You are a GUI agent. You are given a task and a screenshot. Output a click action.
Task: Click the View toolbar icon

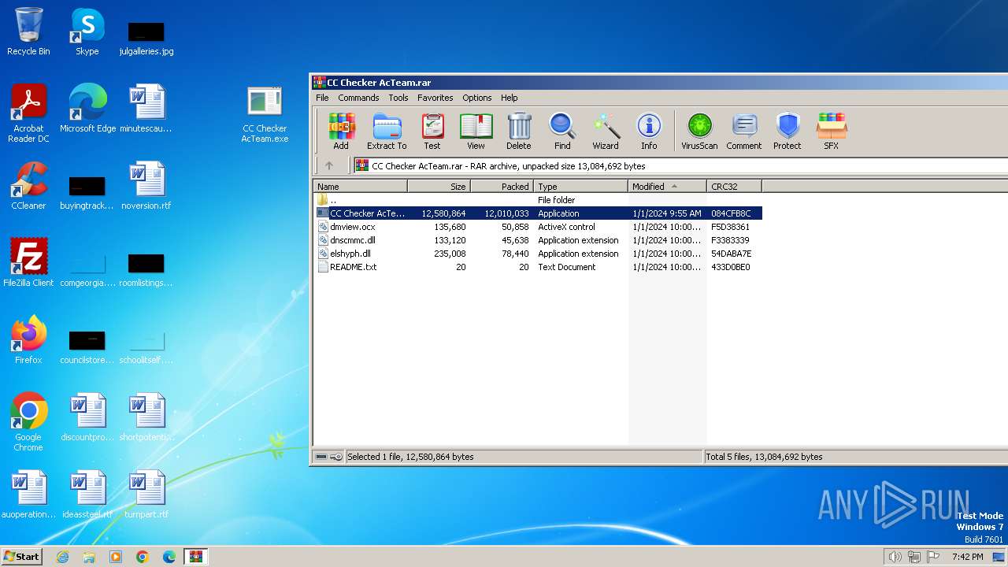pyautogui.click(x=476, y=131)
